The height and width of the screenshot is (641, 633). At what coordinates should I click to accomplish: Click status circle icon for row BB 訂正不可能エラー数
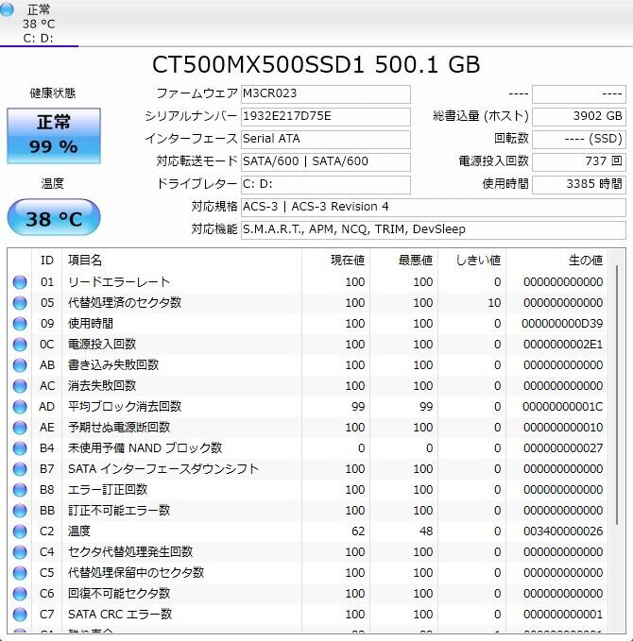(20, 511)
